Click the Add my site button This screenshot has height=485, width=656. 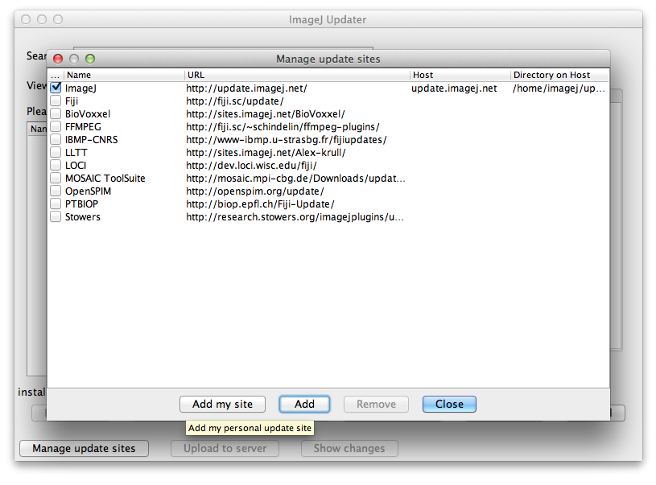point(223,405)
